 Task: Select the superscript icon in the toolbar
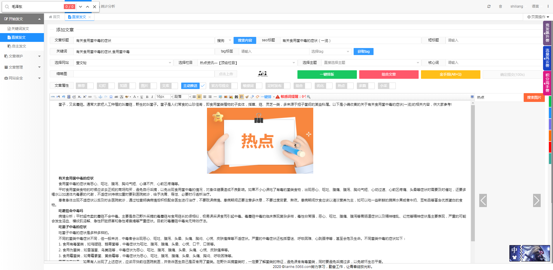[x=85, y=97]
